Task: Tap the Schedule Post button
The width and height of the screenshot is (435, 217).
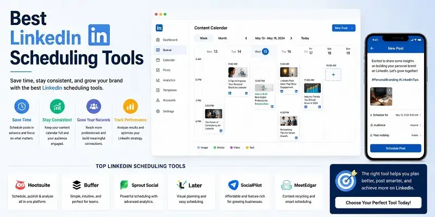Action: click(396, 148)
